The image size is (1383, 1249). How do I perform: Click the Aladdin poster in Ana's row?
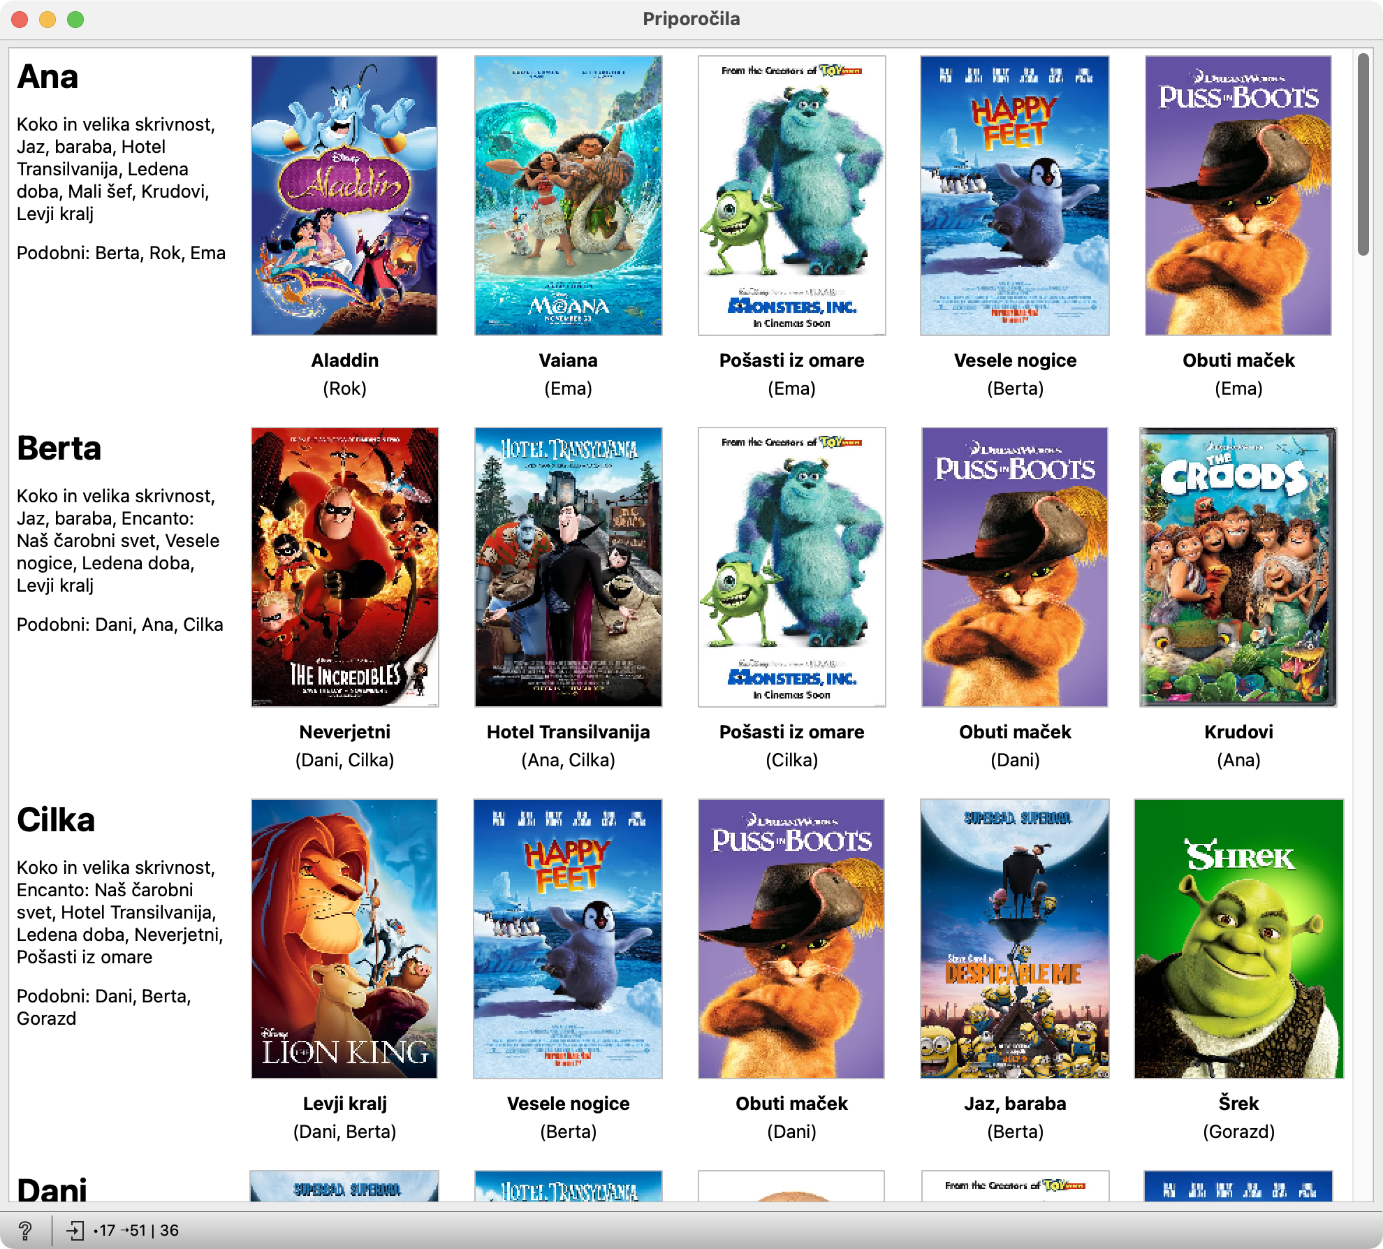click(344, 196)
